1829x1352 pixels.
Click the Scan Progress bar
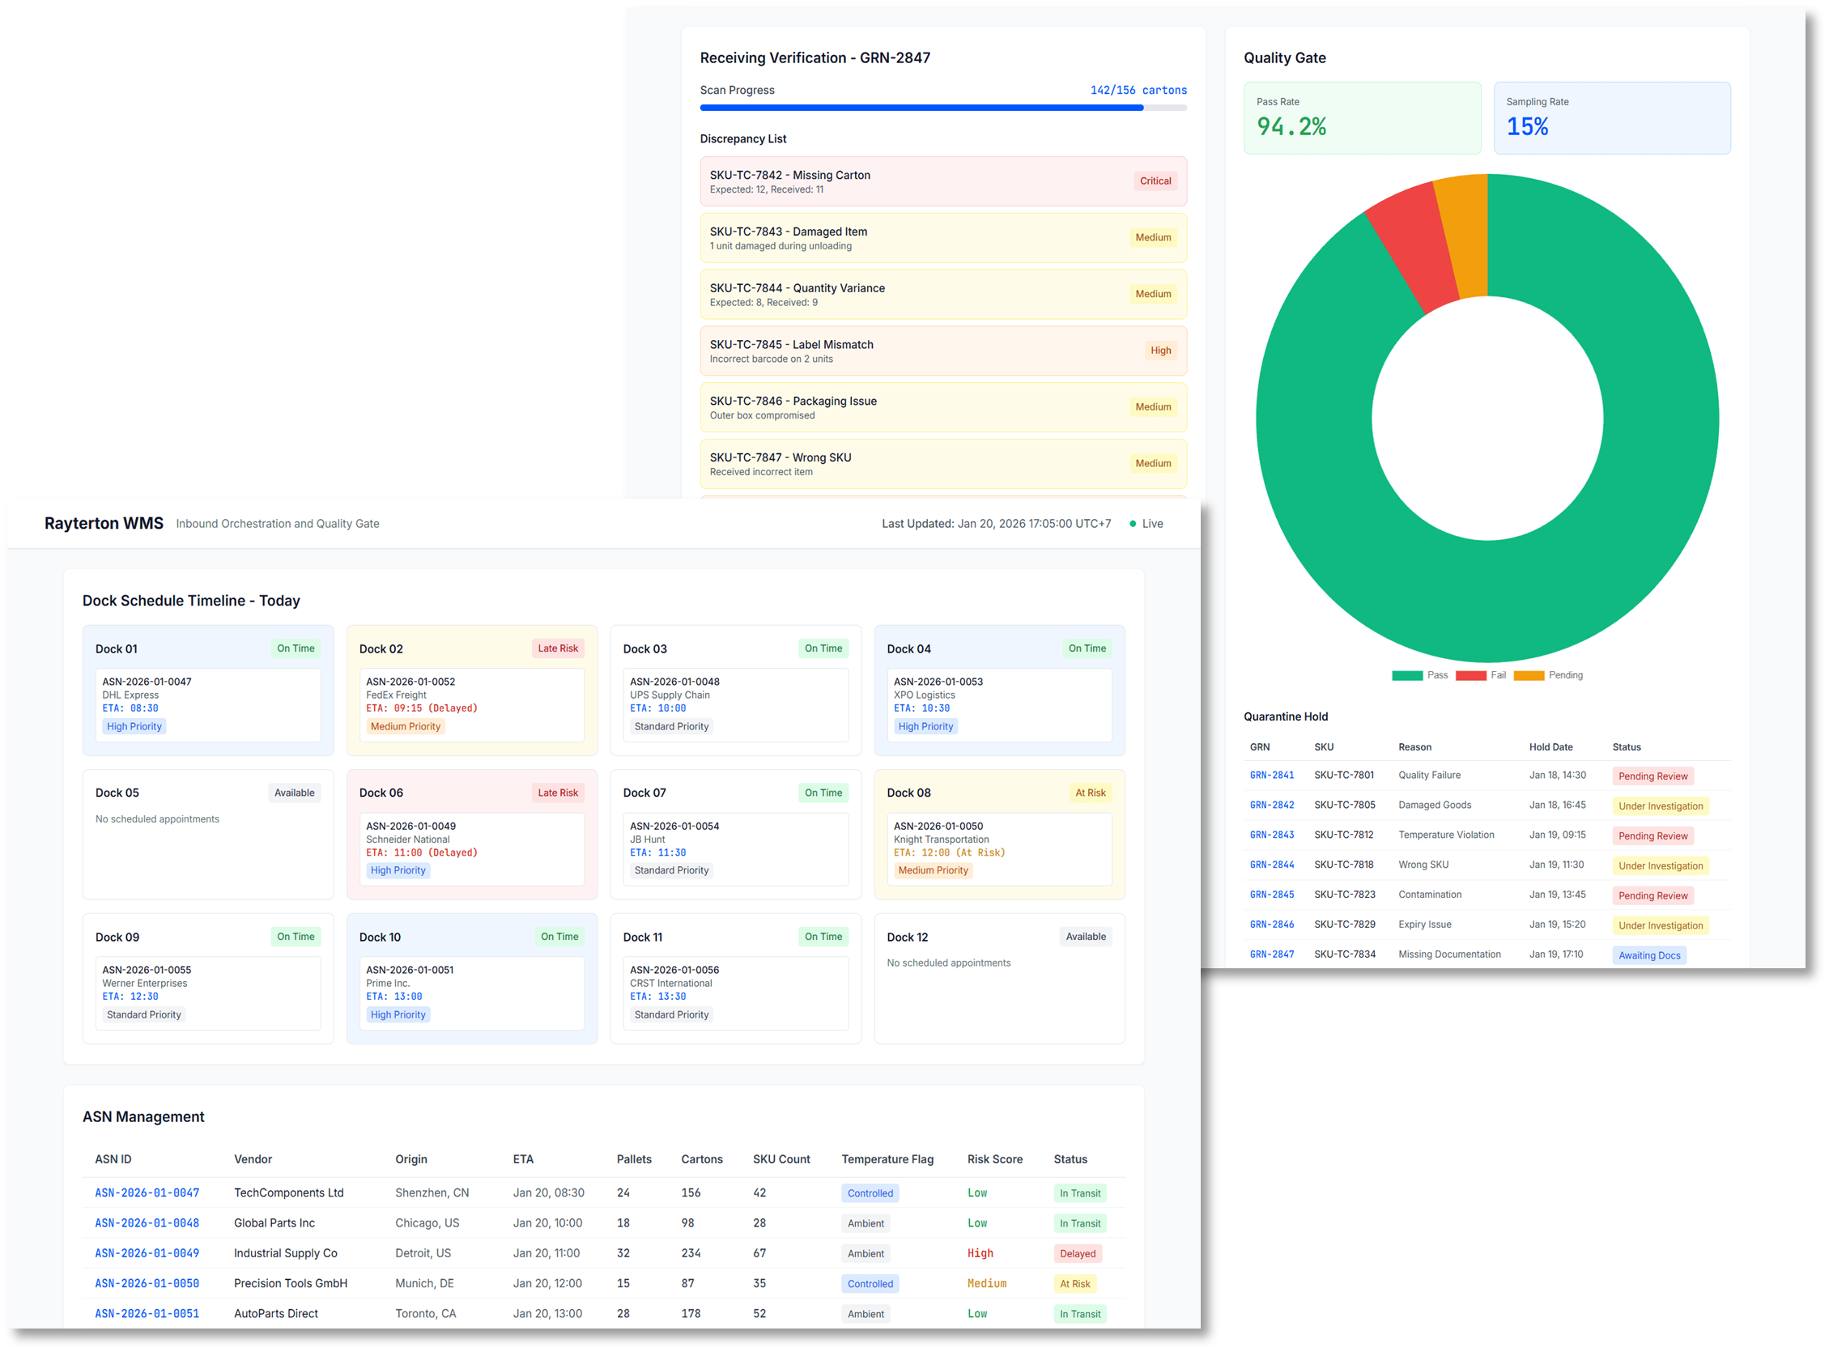tap(942, 108)
